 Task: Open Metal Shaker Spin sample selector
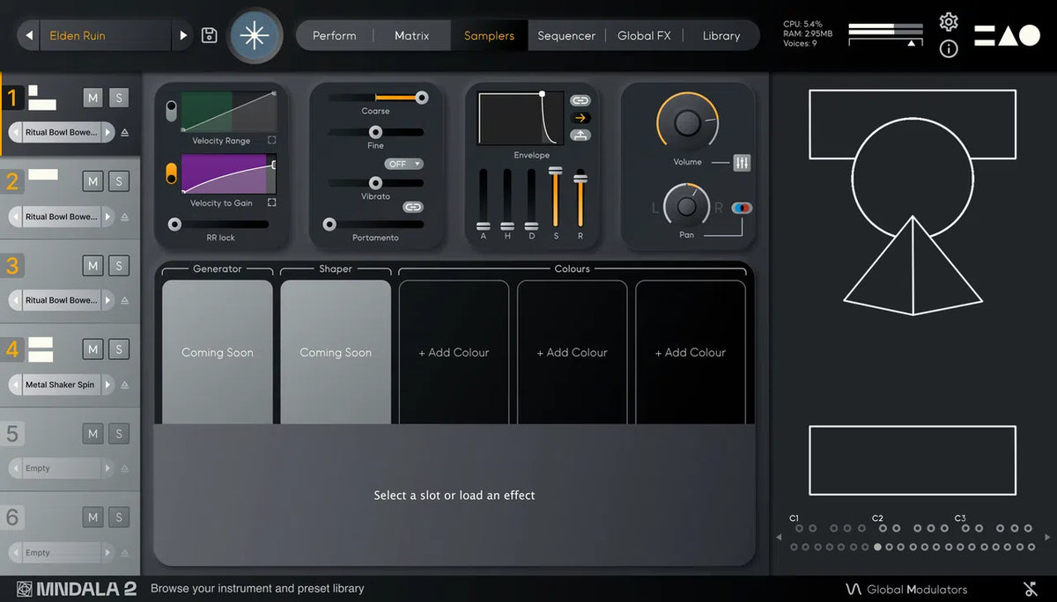(60, 385)
